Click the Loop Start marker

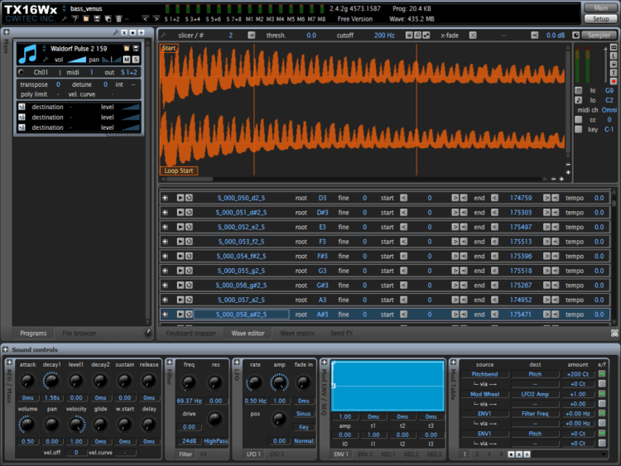point(179,171)
